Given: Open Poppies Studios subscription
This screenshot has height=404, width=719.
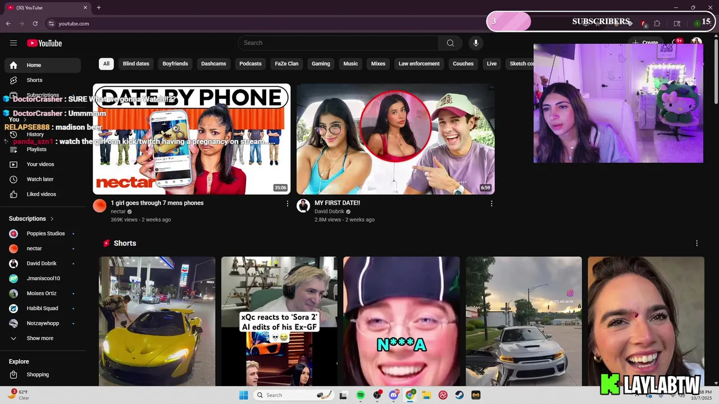Looking at the screenshot, I should click(x=43, y=233).
